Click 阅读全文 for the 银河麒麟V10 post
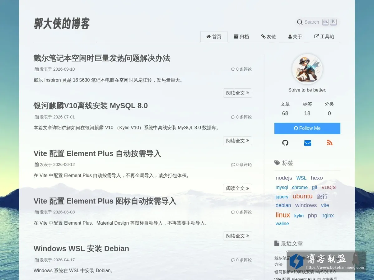This screenshot has width=374, height=280. (237, 141)
